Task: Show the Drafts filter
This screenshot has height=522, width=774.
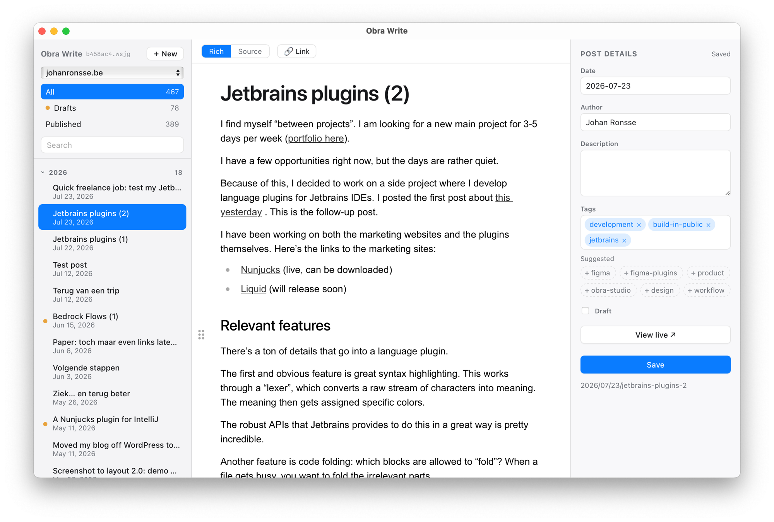Action: pos(112,108)
